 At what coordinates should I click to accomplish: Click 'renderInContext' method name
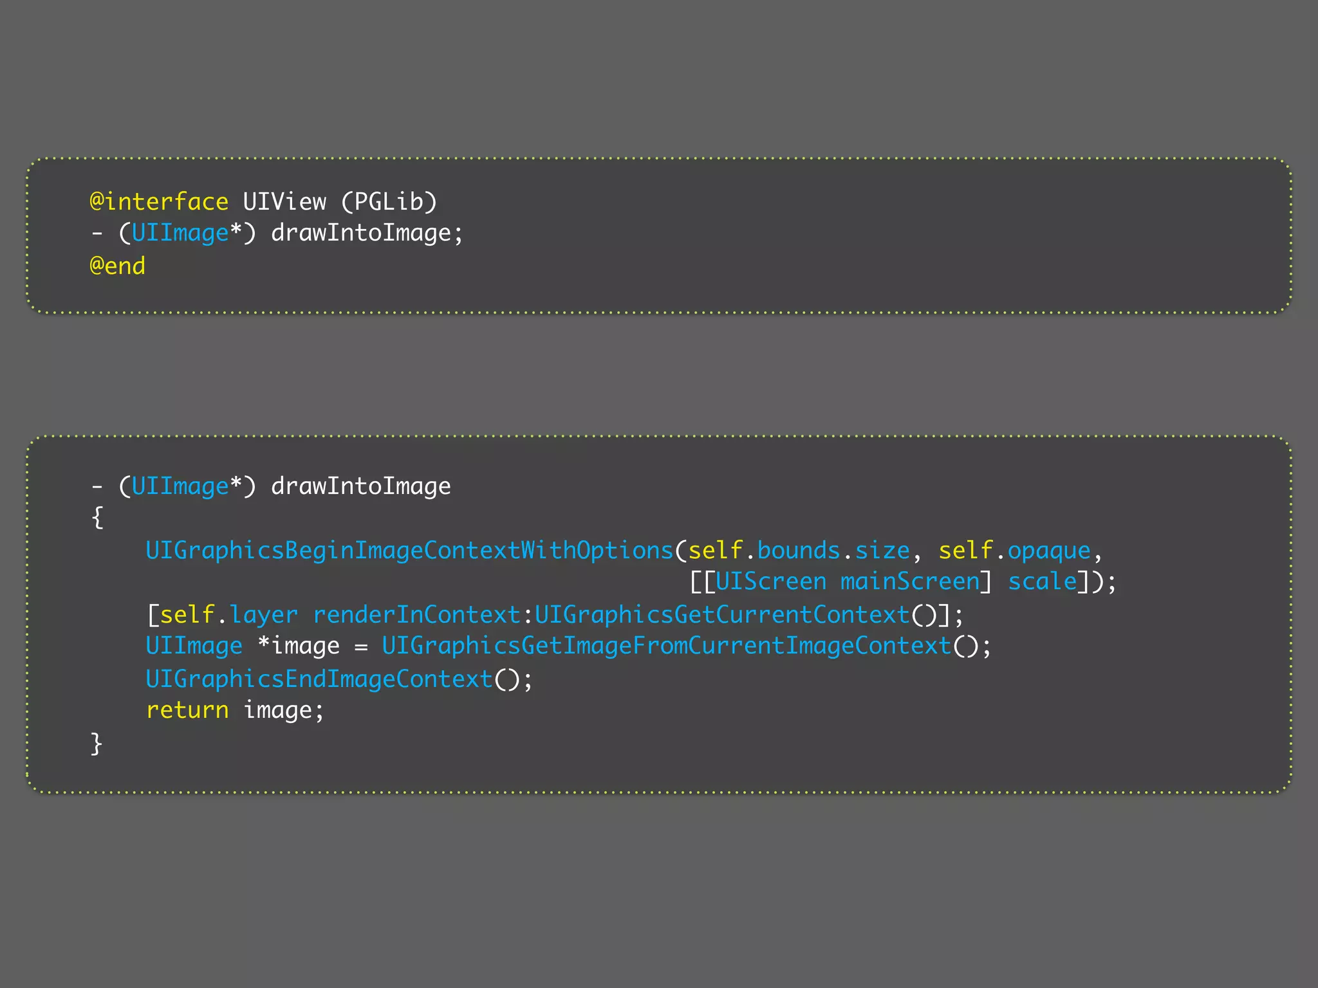click(x=416, y=616)
